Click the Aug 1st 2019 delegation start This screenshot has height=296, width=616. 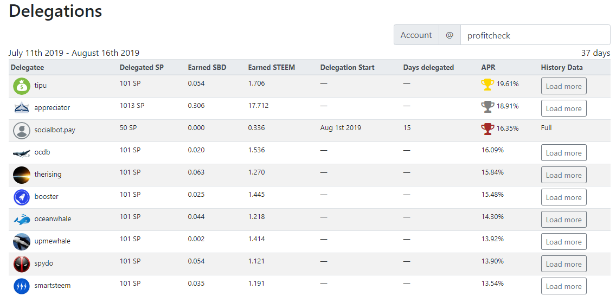341,127
